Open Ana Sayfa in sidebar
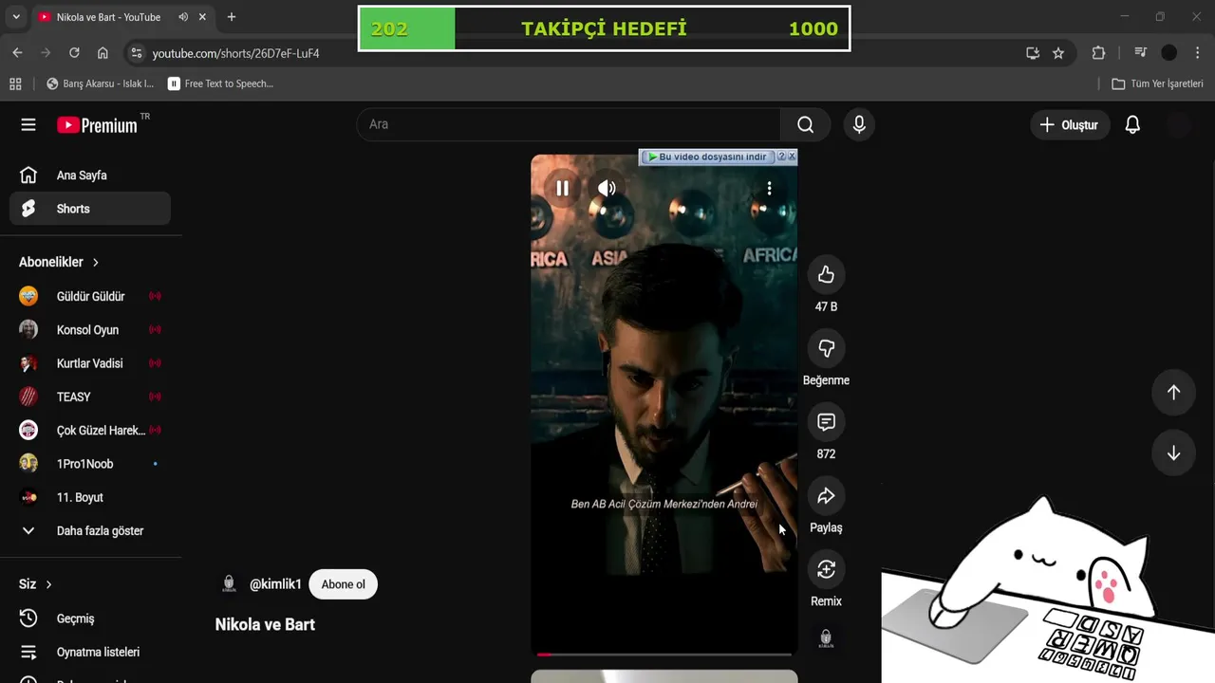 [90, 175]
